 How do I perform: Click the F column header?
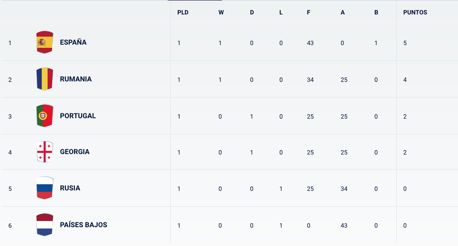[x=308, y=12]
